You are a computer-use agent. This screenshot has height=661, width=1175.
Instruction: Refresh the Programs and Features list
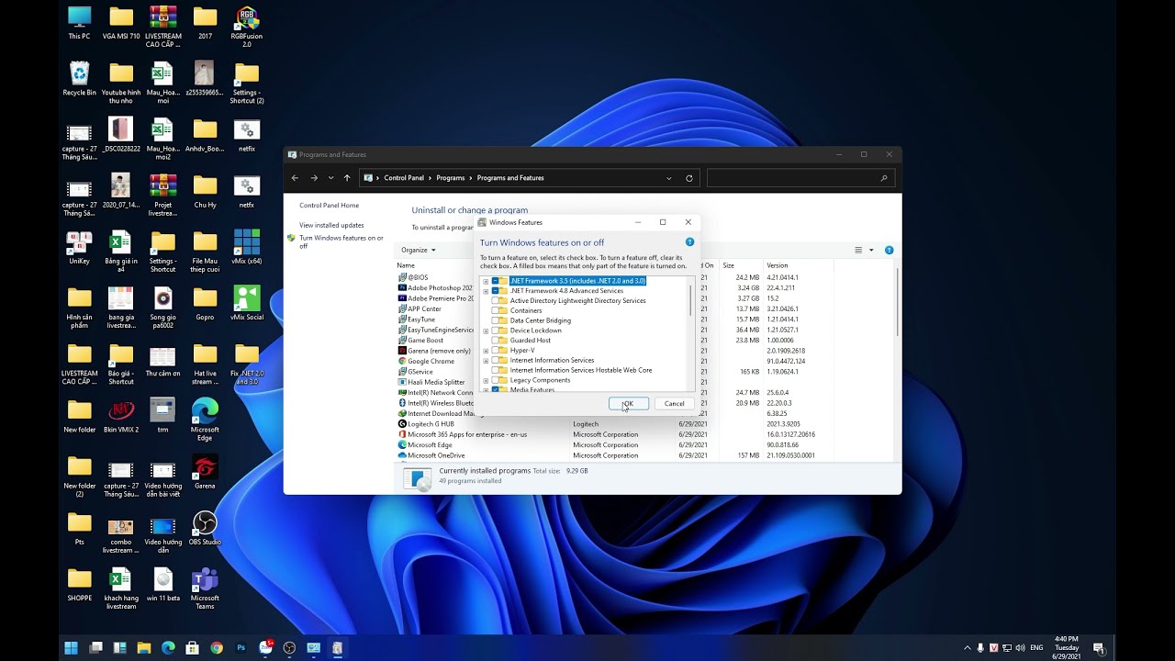tap(689, 178)
